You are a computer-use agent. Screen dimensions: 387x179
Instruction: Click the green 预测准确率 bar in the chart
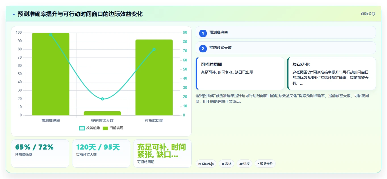[51, 74]
